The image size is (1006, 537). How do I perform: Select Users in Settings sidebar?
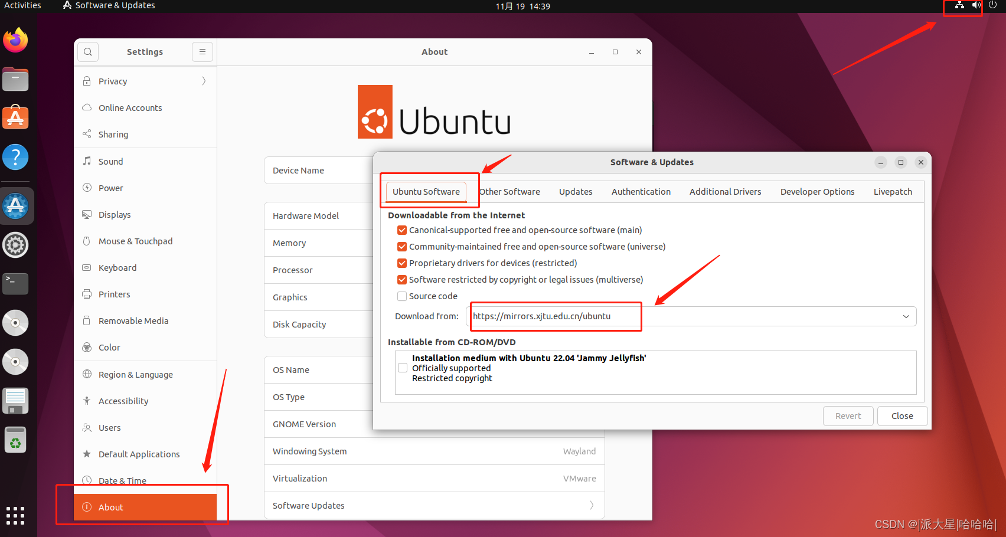145,428
